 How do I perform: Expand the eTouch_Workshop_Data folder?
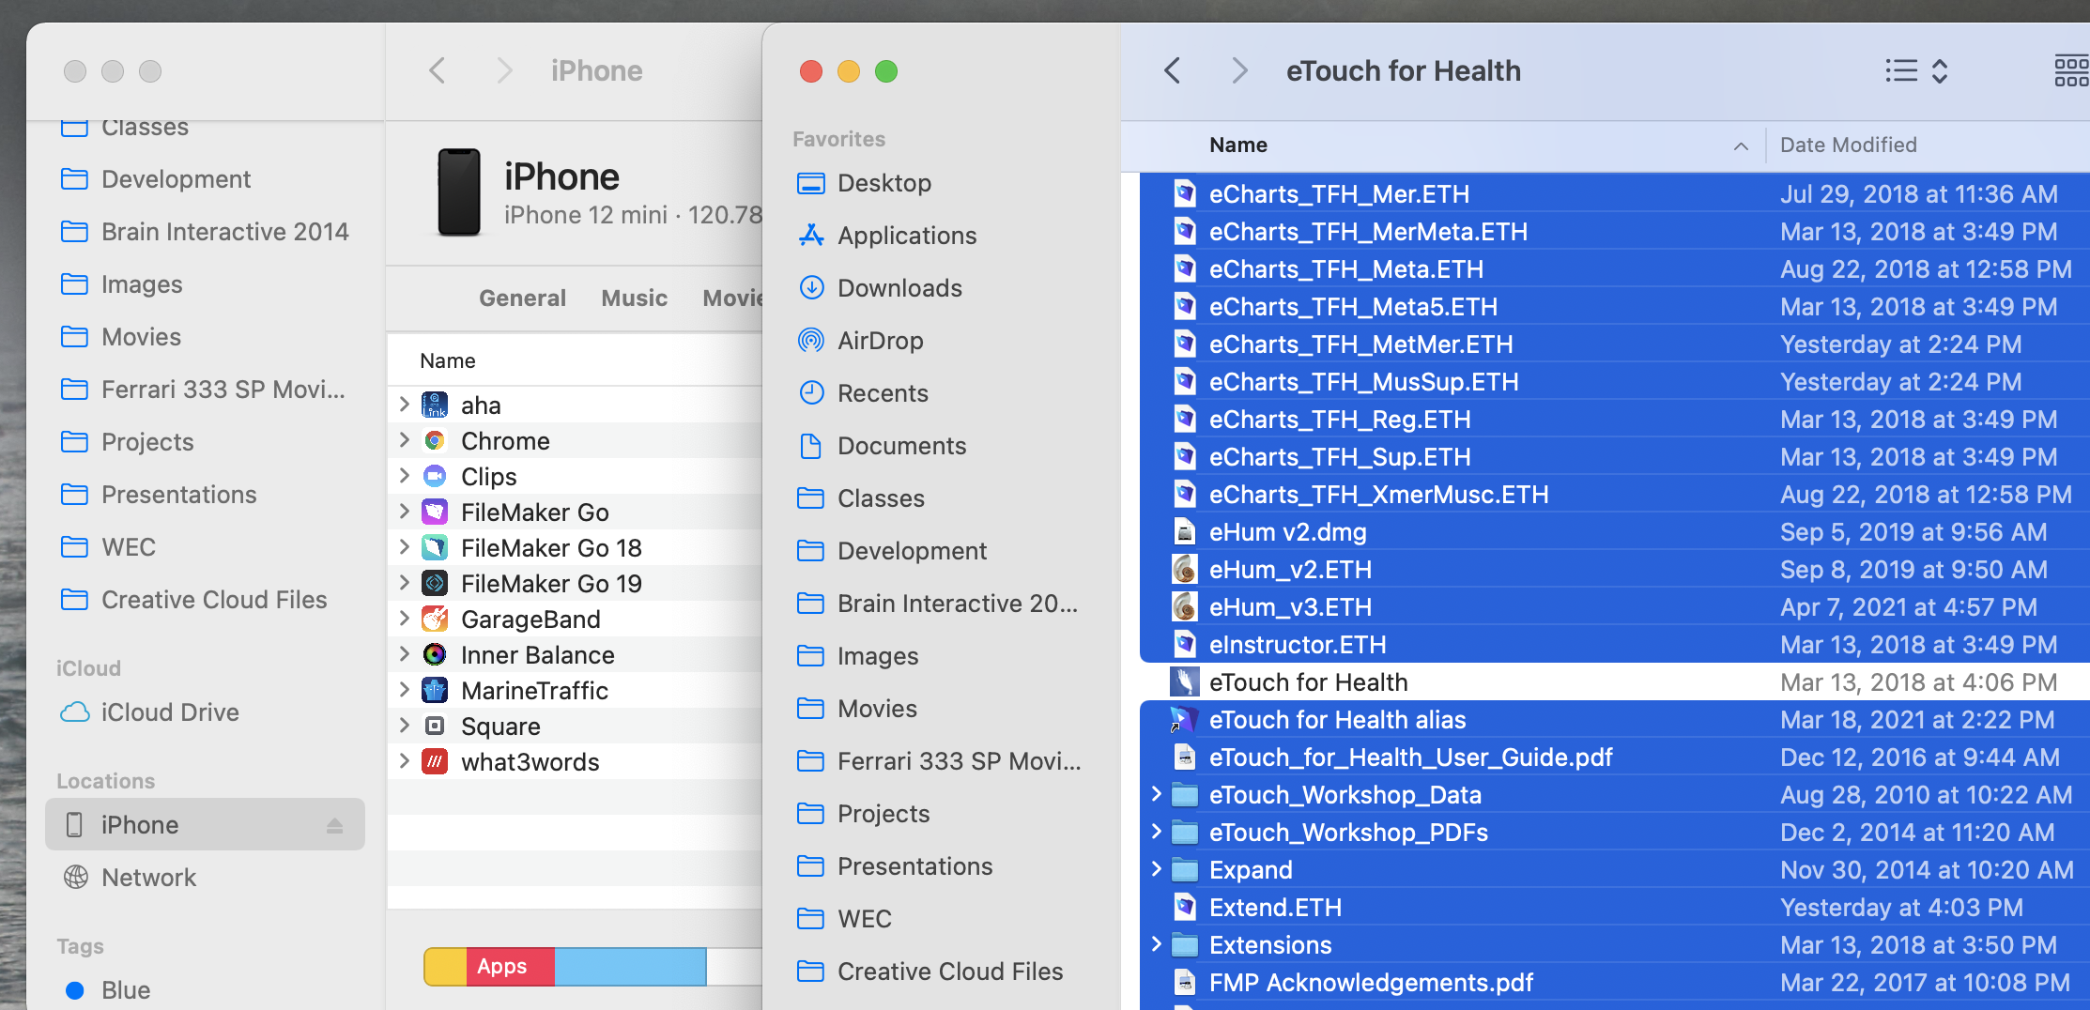1157,794
